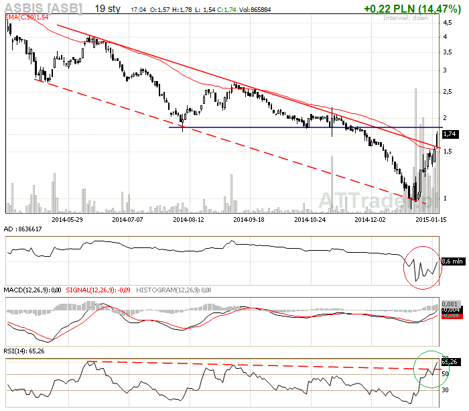
Task: Click the MACD(12,26,9): 0,00 label
Action: [x=32, y=290]
